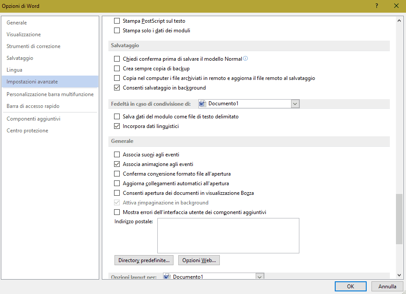This screenshot has height=294, width=406.
Task: Uncheck 'Consenti salvataggio in background'
Action: (117, 88)
